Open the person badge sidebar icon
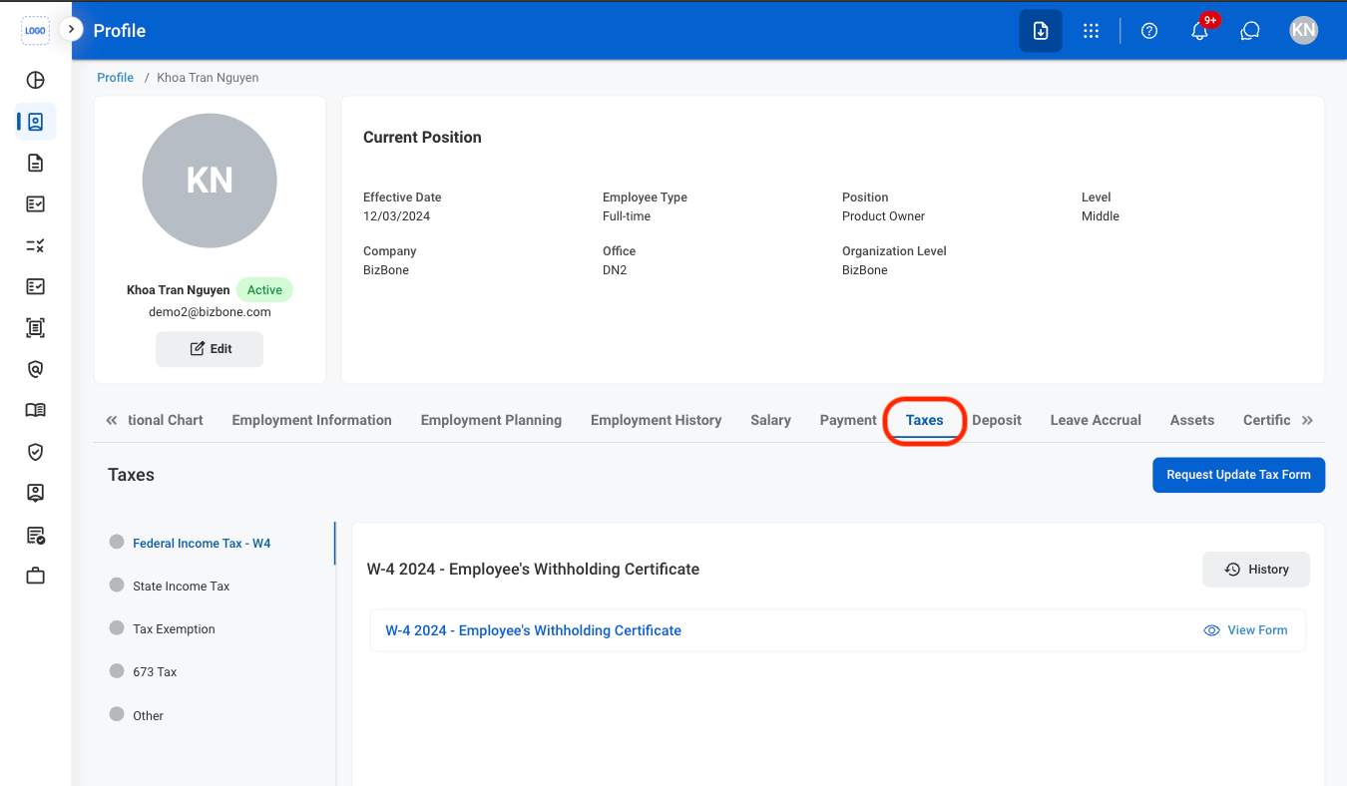This screenshot has width=1347, height=786. coord(35,493)
